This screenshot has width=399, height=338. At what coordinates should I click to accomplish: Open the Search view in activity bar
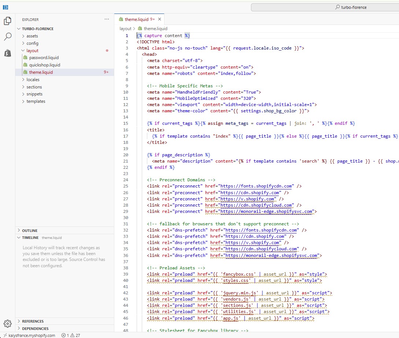(8, 37)
